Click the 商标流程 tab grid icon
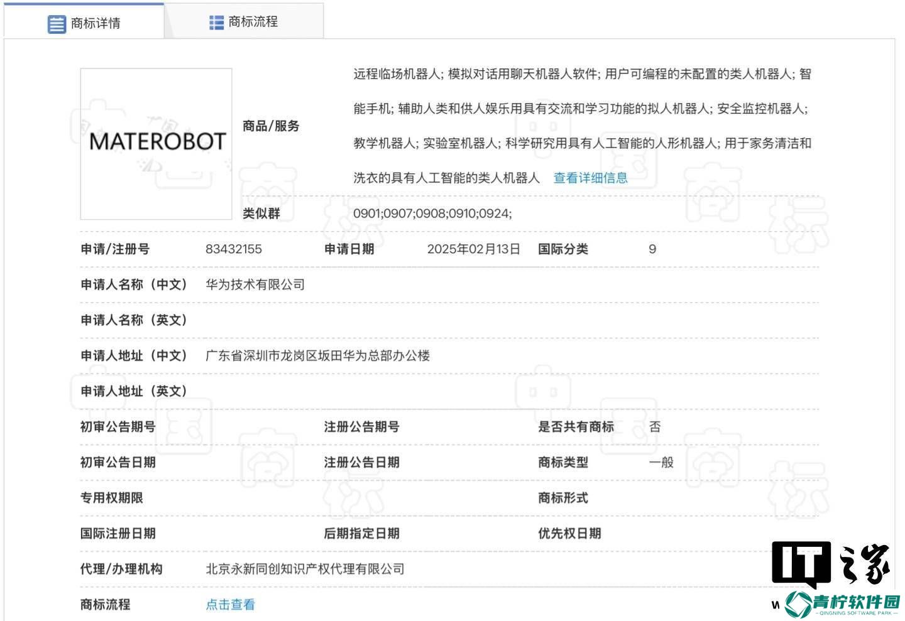The width and height of the screenshot is (905, 621). (216, 23)
